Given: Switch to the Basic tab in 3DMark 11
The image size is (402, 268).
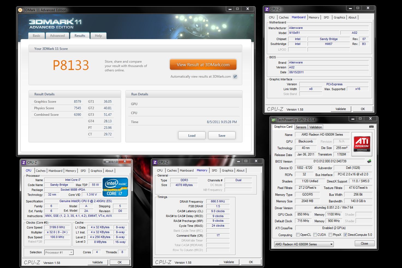Looking at the screenshot, I should tap(37, 36).
